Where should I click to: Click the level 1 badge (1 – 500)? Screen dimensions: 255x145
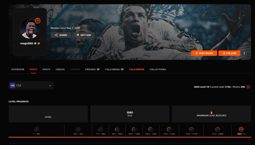tap(36, 129)
